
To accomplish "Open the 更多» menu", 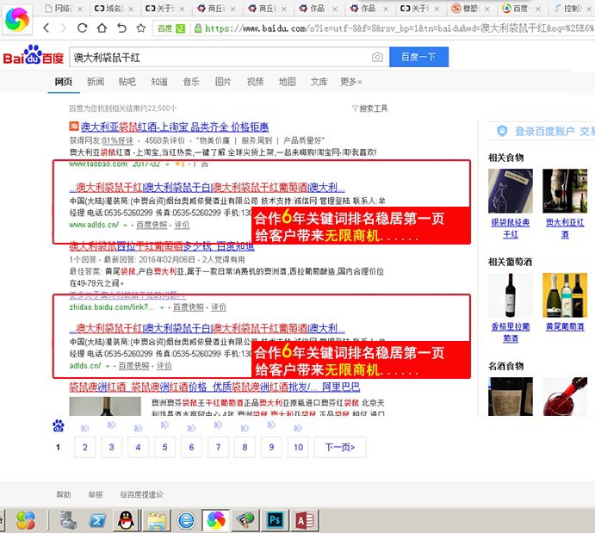I will click(x=351, y=82).
